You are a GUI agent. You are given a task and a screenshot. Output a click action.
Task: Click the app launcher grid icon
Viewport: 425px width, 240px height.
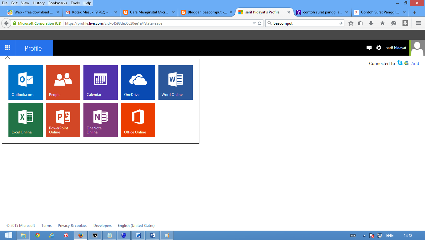pyautogui.click(x=8, y=47)
